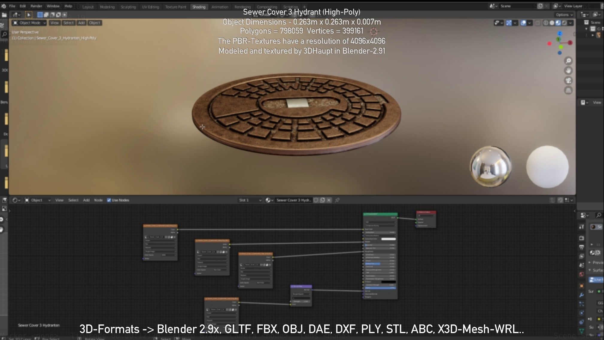This screenshot has width=604, height=340.
Task: Open the Window menu
Action: [53, 6]
